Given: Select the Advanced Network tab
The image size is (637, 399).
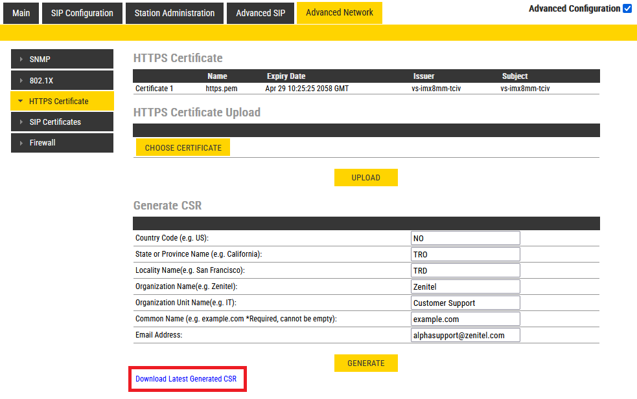Looking at the screenshot, I should tap(340, 13).
